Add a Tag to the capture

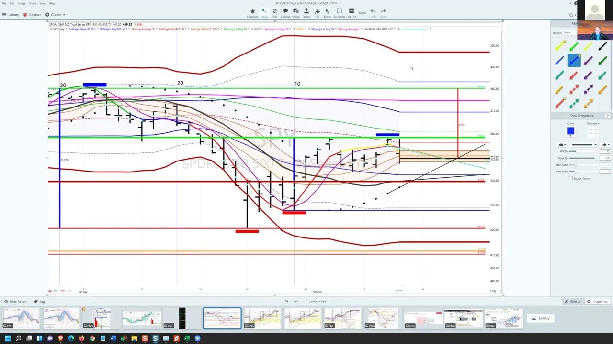click(39, 301)
